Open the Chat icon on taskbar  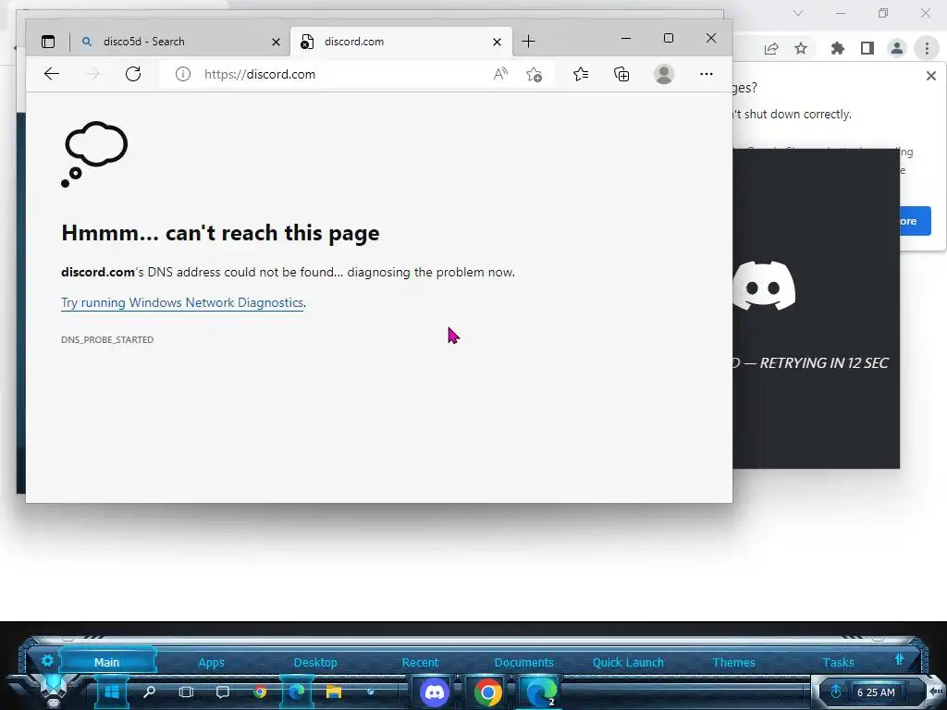[223, 692]
